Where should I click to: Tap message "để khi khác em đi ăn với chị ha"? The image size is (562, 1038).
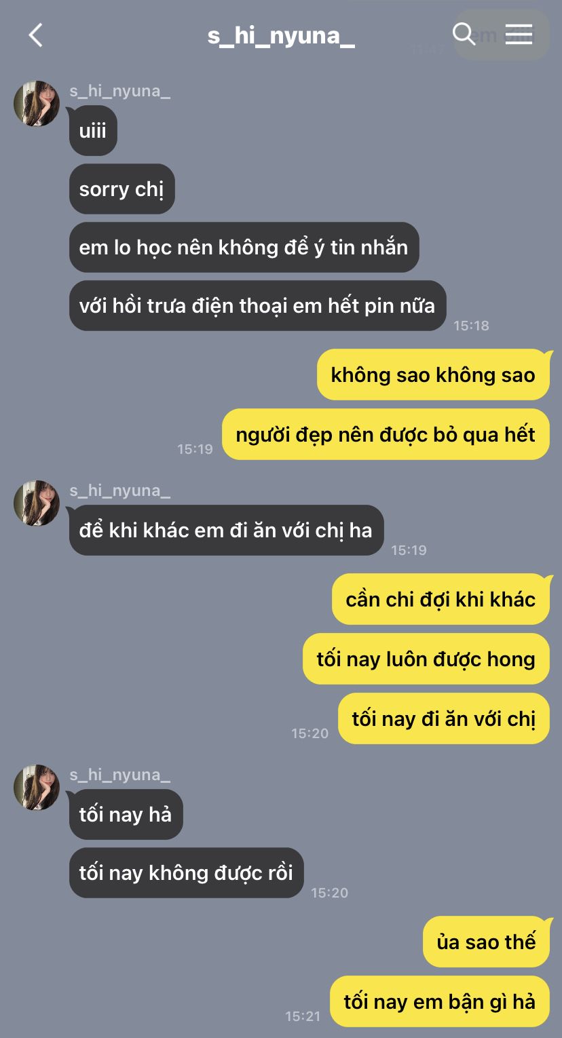pos(226,530)
